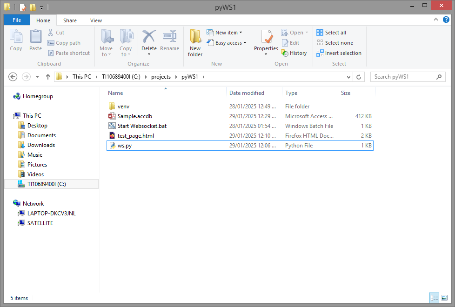Expand the Properties dropdown arrow
Image resolution: width=455 pixels, height=307 pixels.
[x=266, y=54]
